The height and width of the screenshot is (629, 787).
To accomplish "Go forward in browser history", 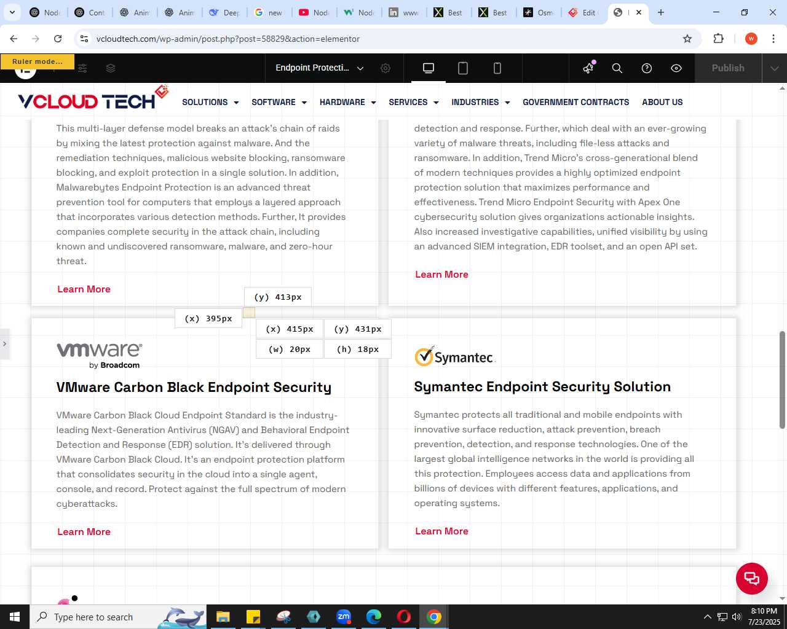I will [x=36, y=39].
